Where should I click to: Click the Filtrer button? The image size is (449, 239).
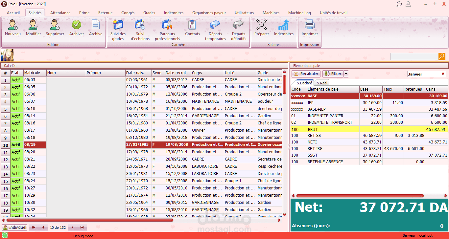pyautogui.click(x=333, y=74)
